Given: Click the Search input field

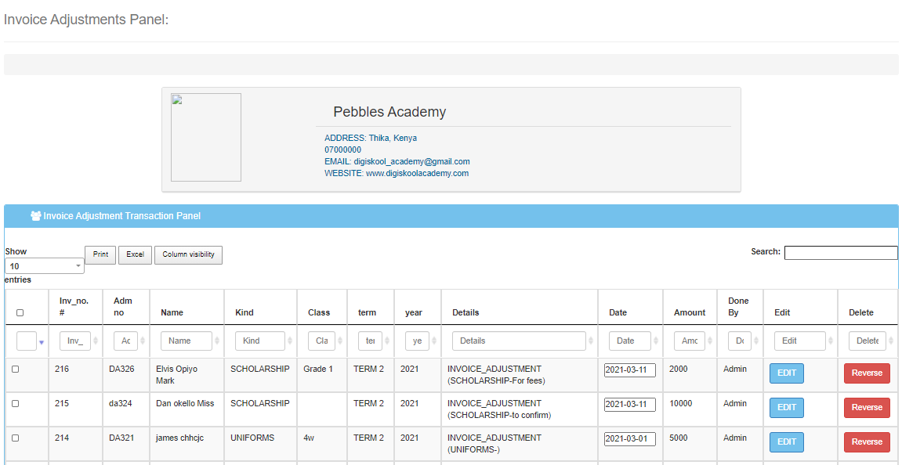Looking at the screenshot, I should point(841,253).
